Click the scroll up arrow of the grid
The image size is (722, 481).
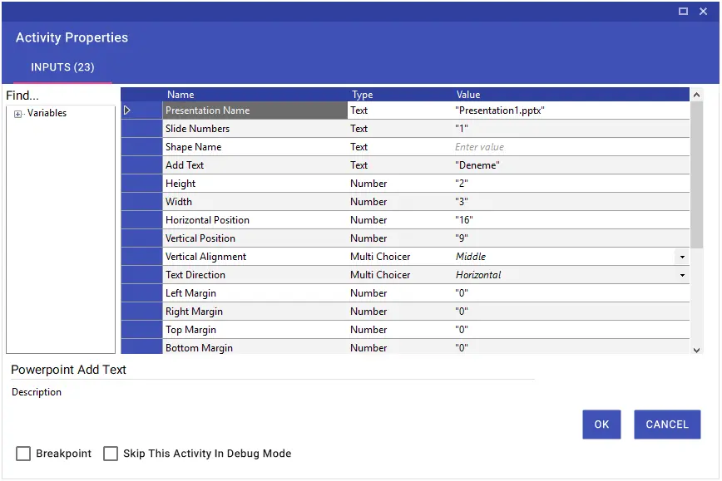(696, 95)
